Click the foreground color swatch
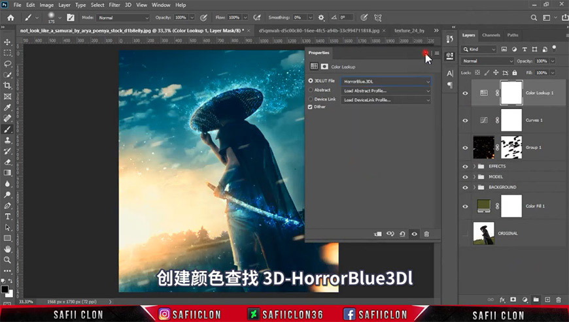Viewport: 569px width, 322px height. [5, 289]
